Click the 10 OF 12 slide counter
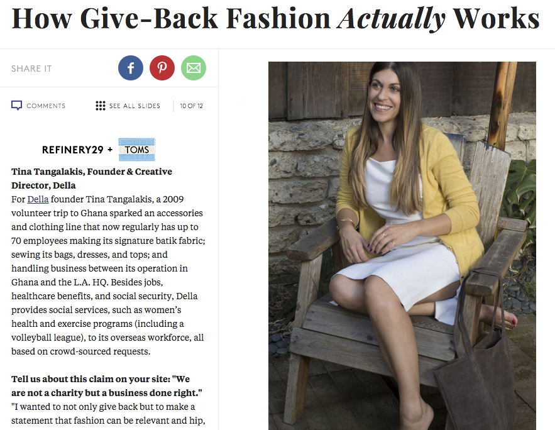Screen dimensions: 555x430 coord(192,106)
